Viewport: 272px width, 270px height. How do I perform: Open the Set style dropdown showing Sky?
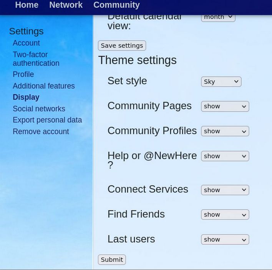(x=221, y=82)
